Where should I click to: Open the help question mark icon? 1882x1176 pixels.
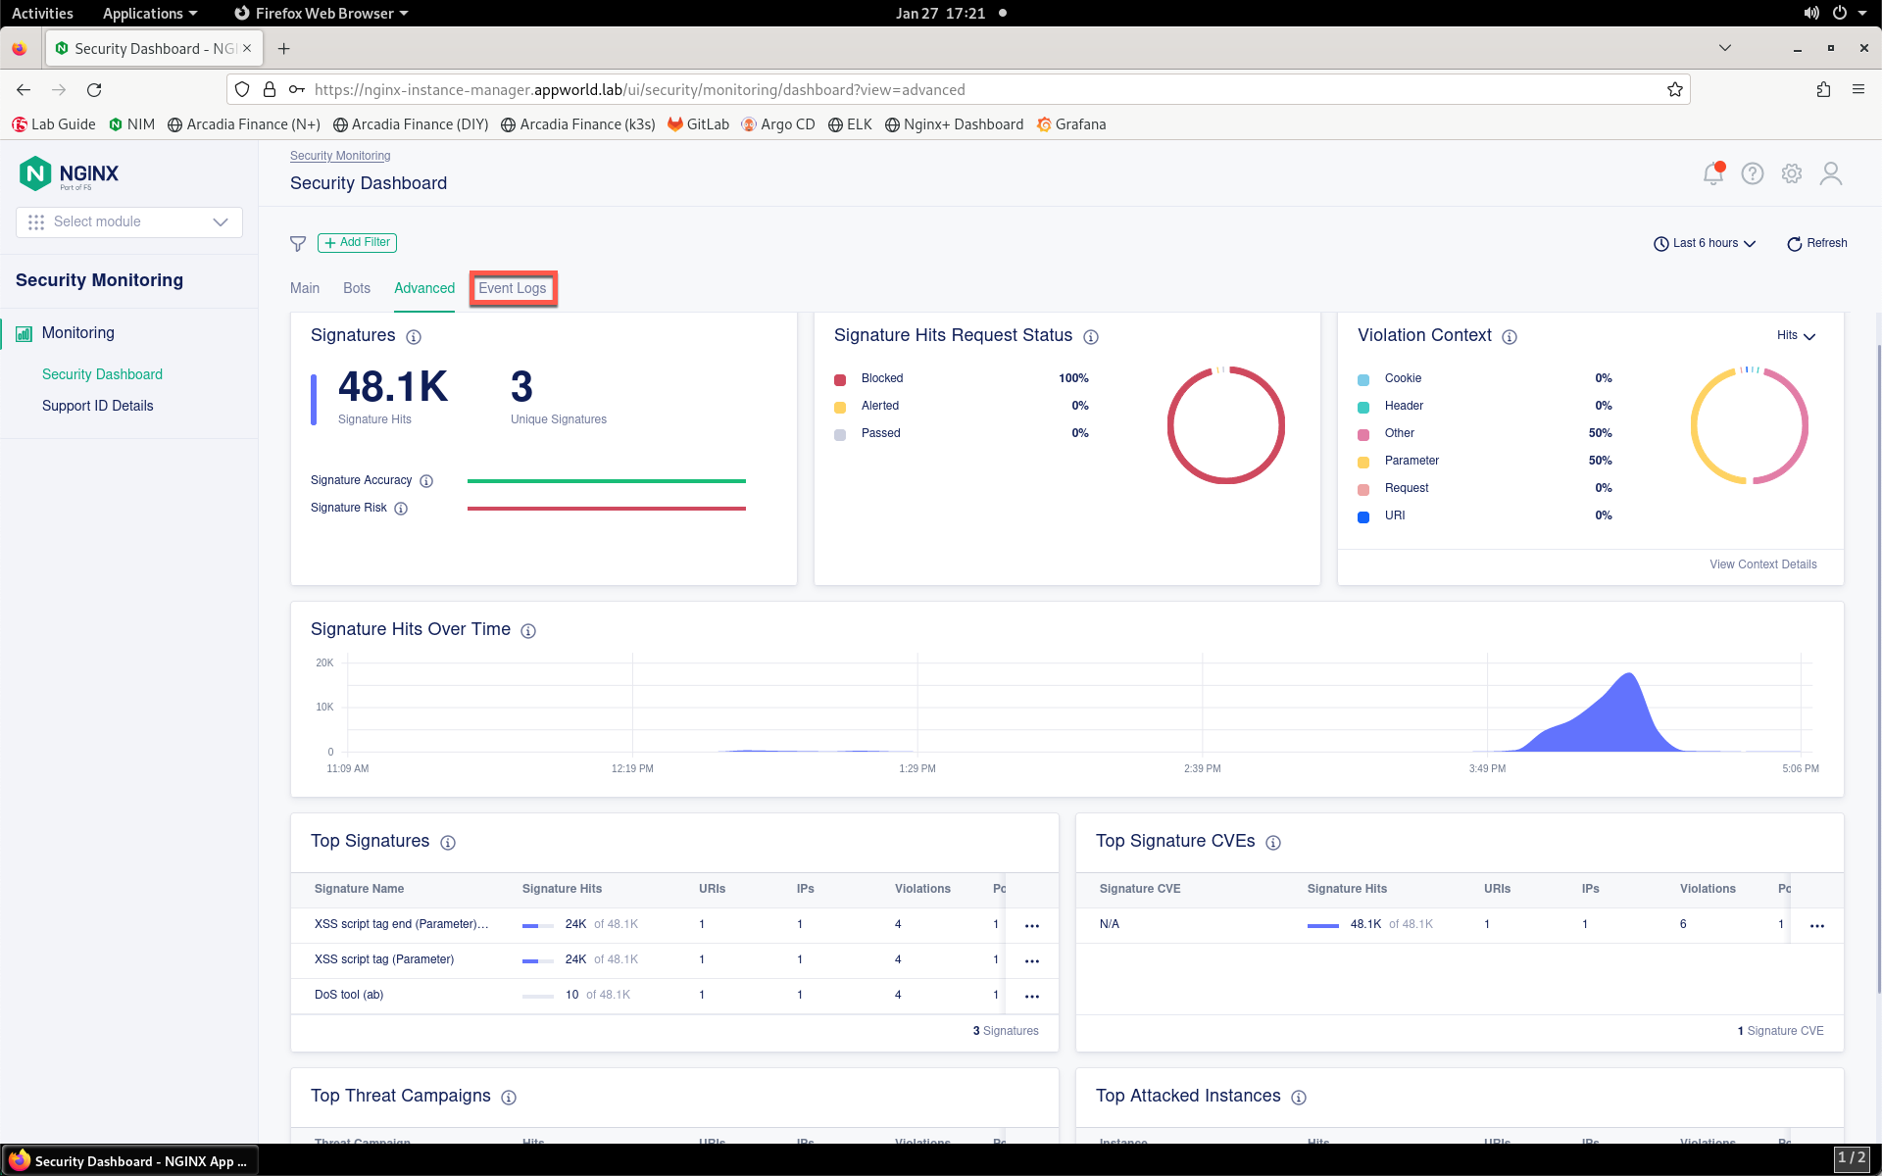(x=1753, y=173)
